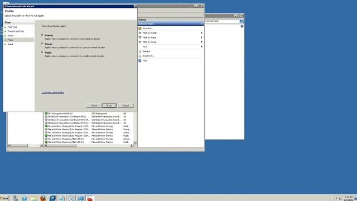
Task: Go to Name wizard step
Action: (10, 44)
